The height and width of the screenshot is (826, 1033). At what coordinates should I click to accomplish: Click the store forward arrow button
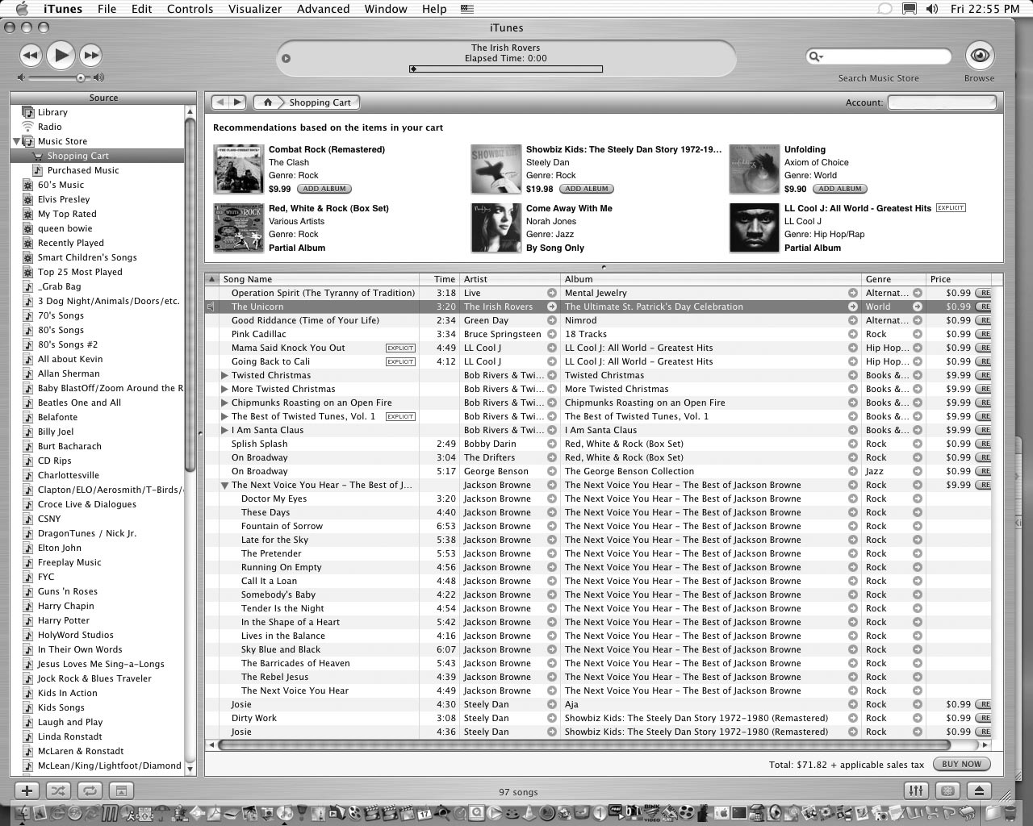point(237,102)
